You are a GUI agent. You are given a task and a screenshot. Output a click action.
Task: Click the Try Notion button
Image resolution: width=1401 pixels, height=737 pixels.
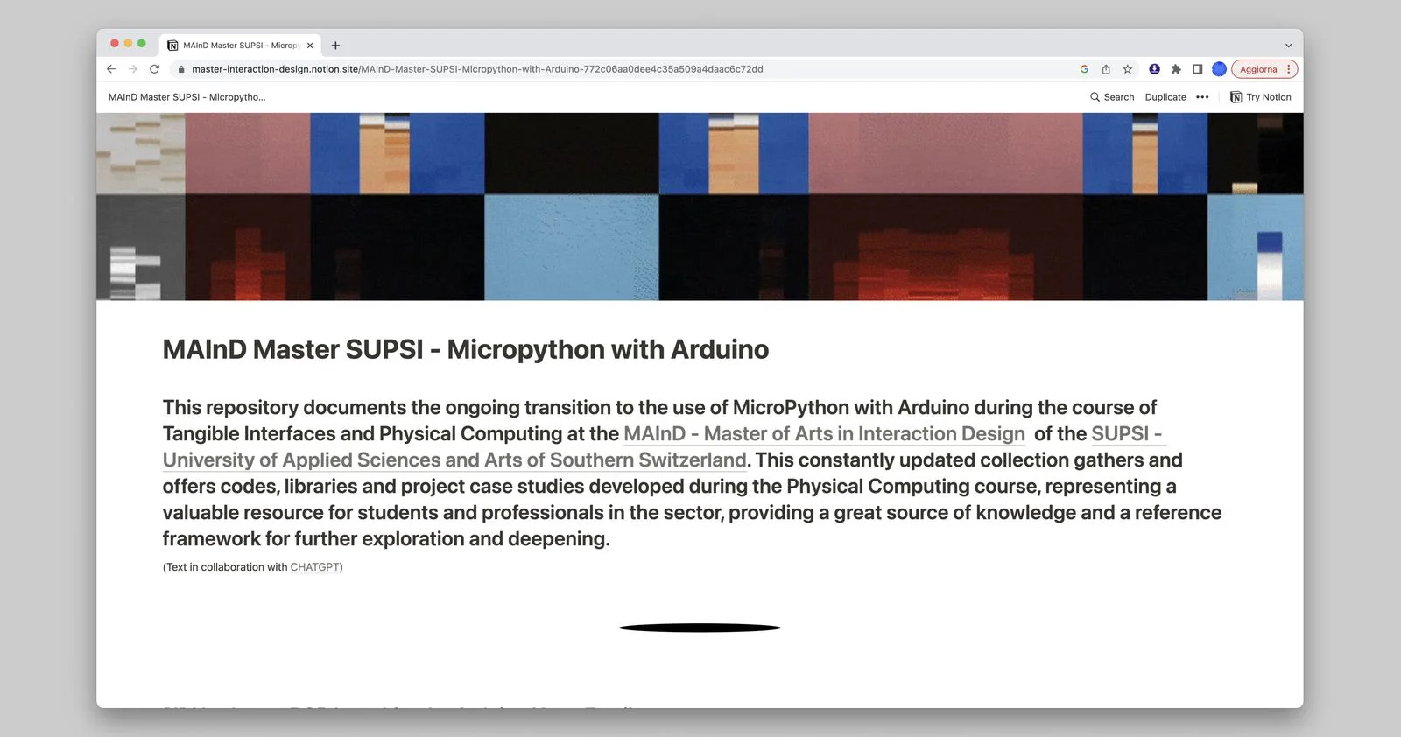pos(1261,97)
